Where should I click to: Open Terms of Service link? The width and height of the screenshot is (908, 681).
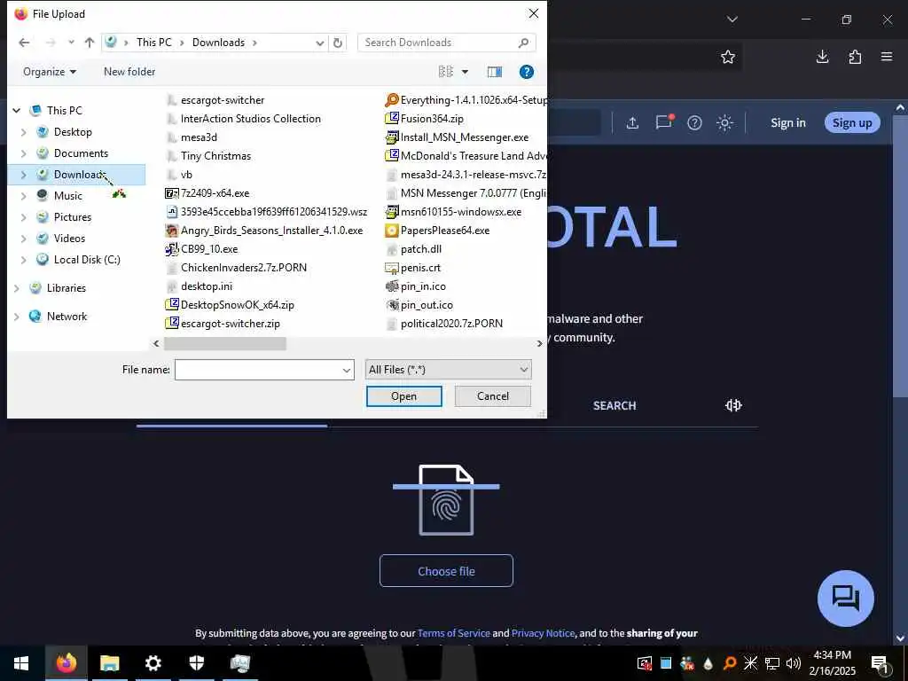pos(453,633)
